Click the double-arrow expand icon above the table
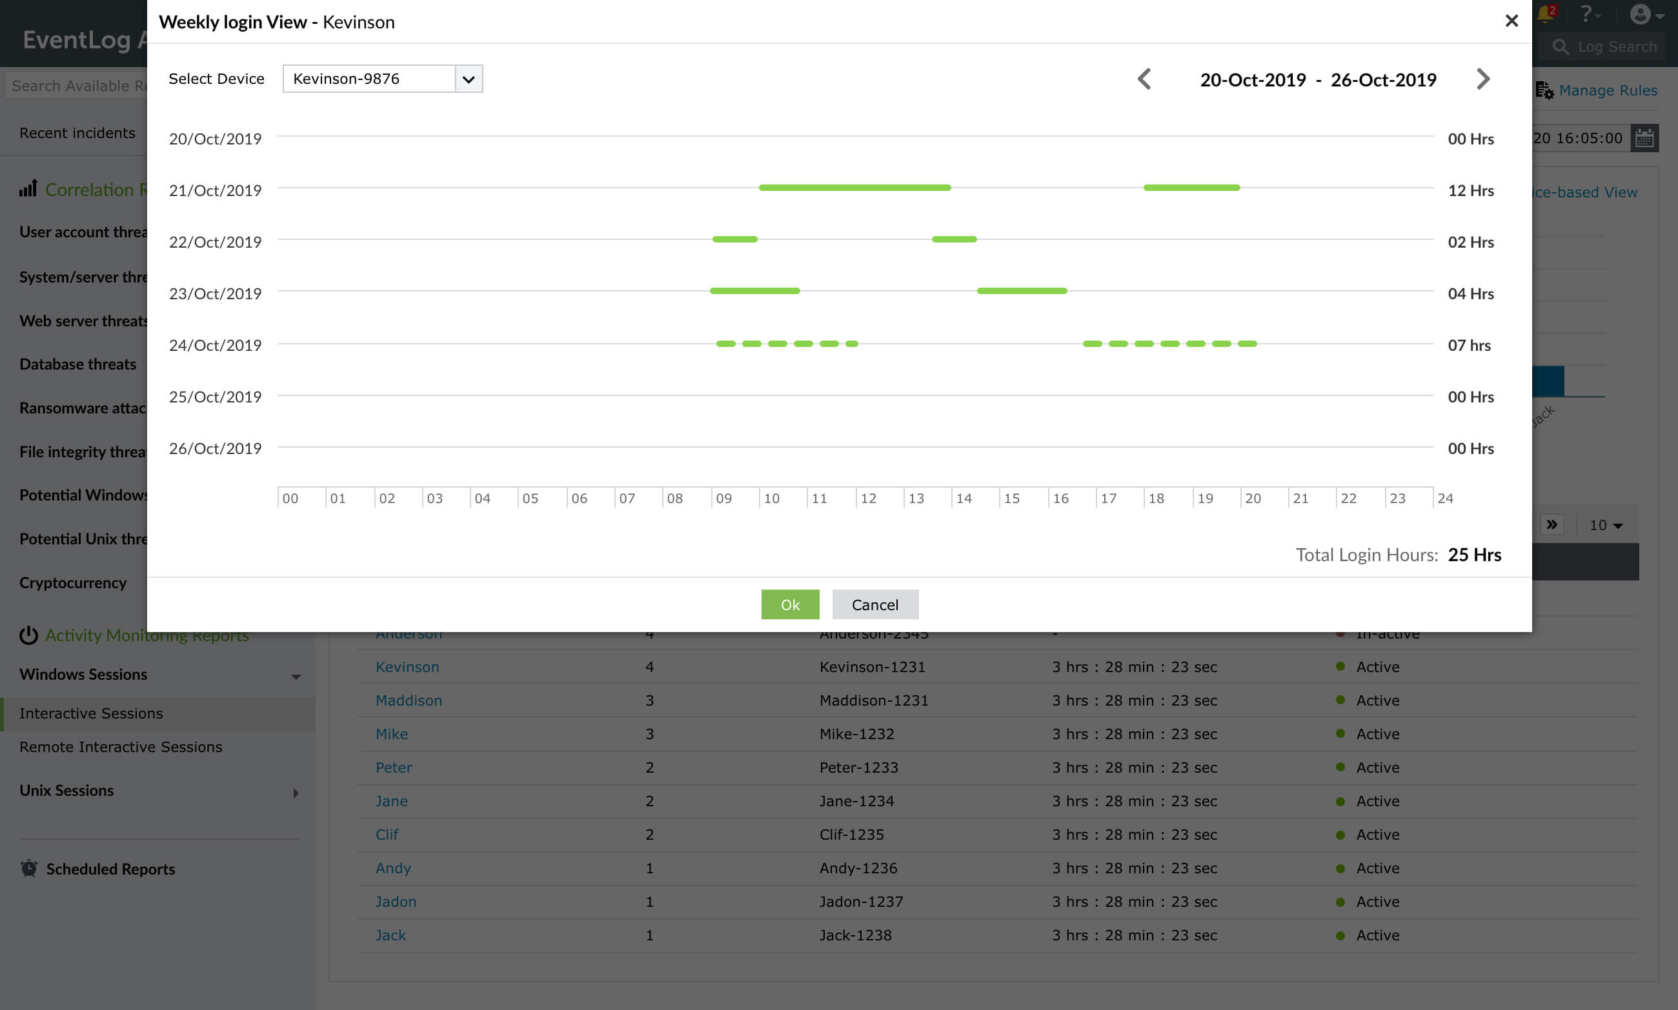This screenshot has height=1010, width=1678. [1553, 524]
